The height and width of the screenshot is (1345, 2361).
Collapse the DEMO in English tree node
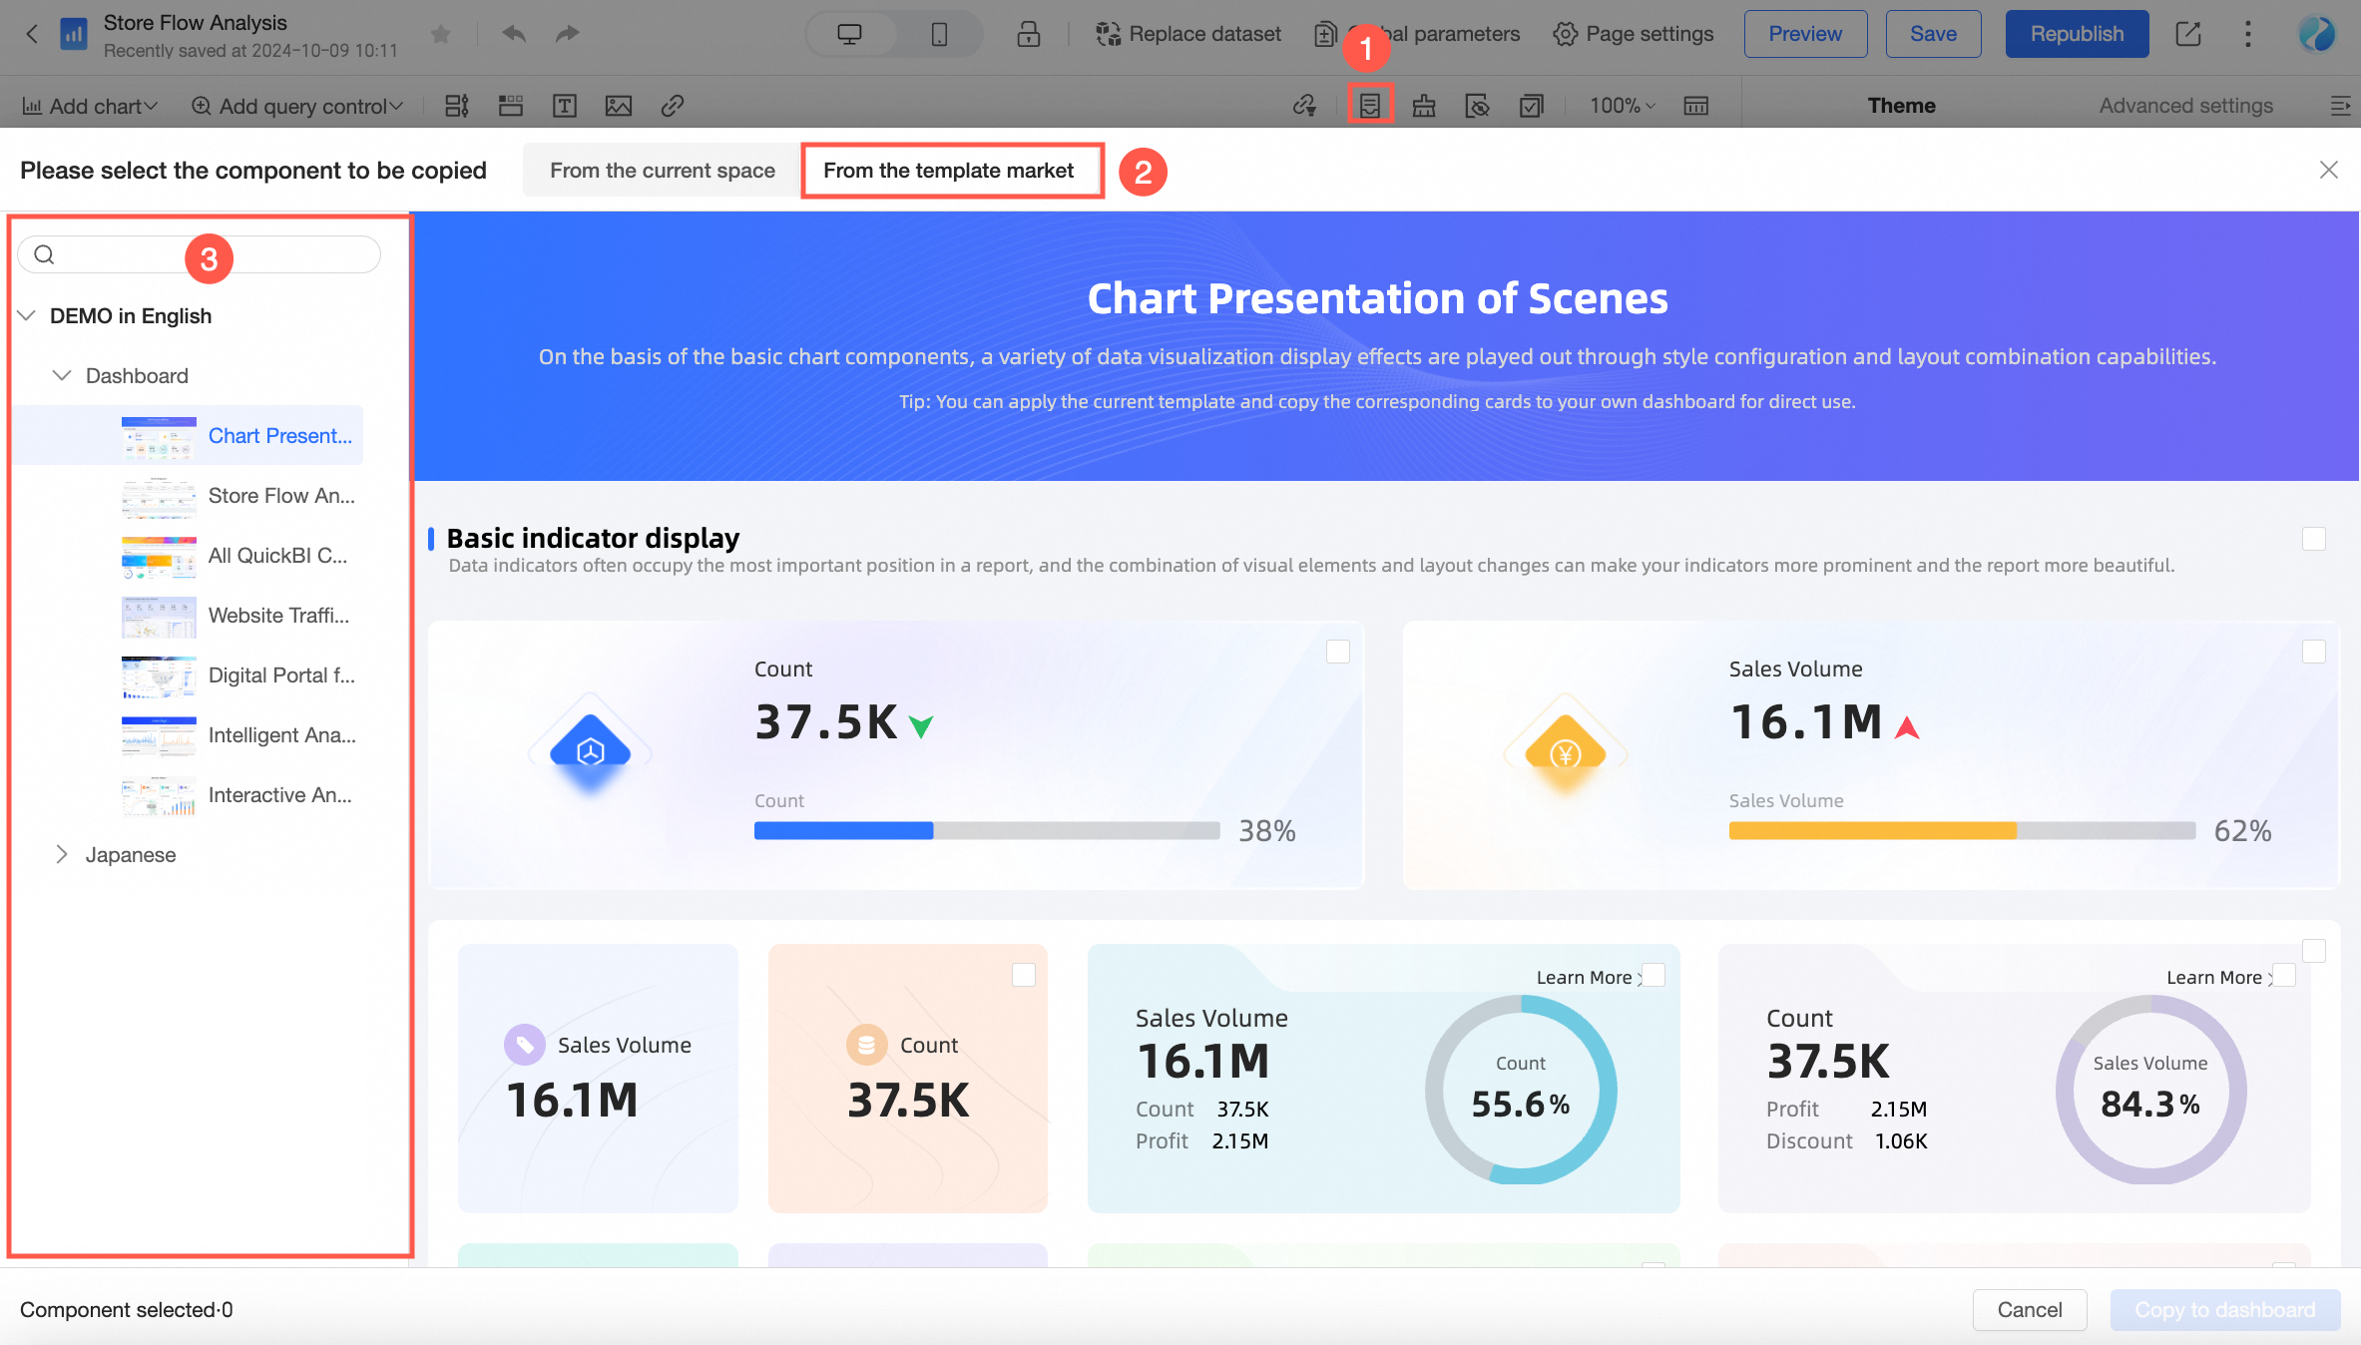(x=27, y=315)
